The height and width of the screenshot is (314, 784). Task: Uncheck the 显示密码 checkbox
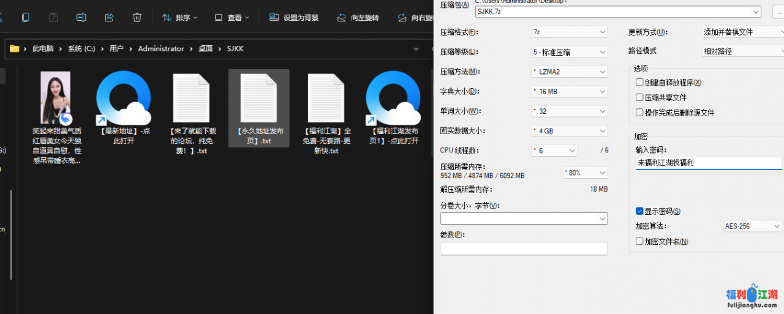click(639, 211)
